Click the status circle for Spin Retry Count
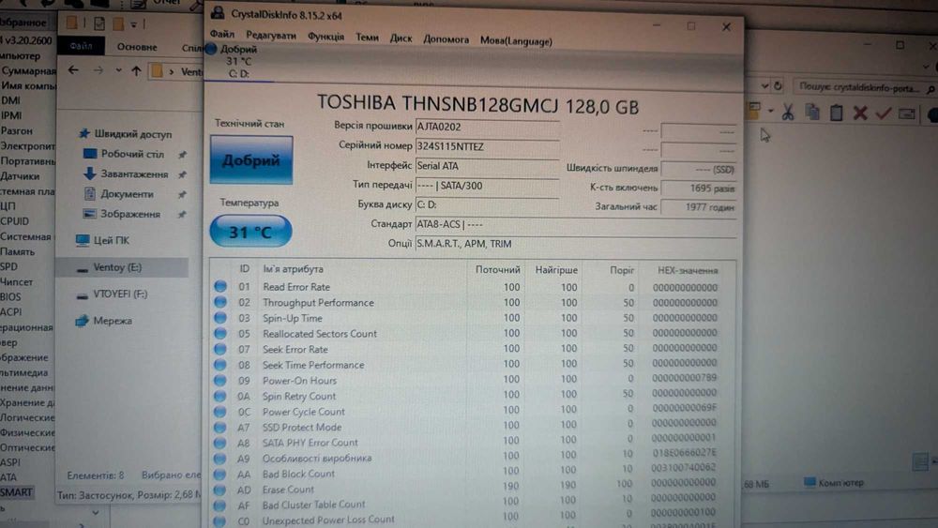Image resolution: width=938 pixels, height=528 pixels. (x=220, y=396)
